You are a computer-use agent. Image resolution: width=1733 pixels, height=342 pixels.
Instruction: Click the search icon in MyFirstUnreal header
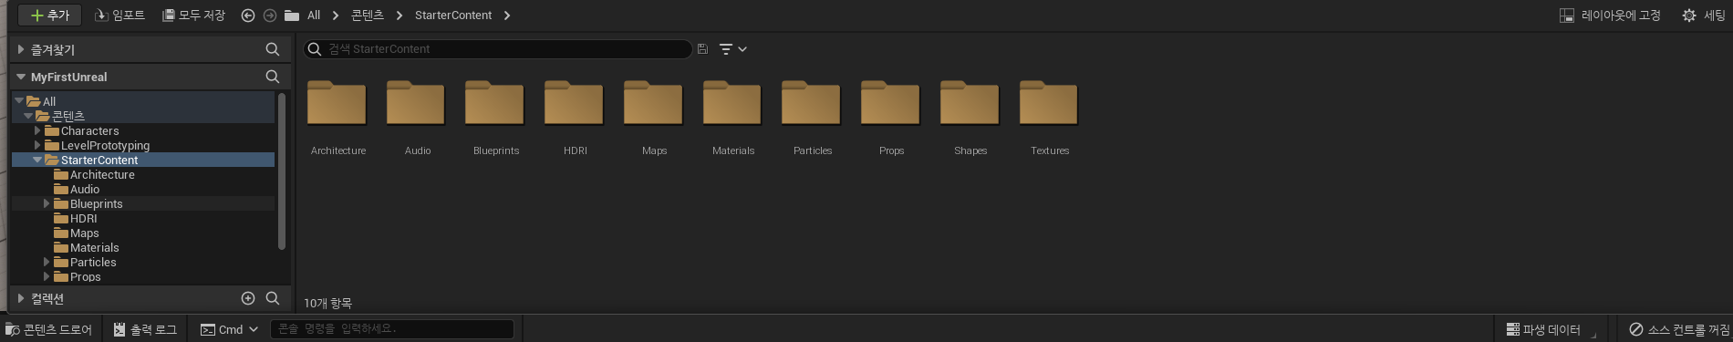point(273,77)
